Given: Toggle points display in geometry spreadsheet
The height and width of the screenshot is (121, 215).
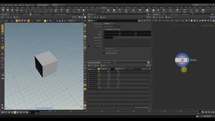Looking at the screenshot, I should tap(98, 69).
